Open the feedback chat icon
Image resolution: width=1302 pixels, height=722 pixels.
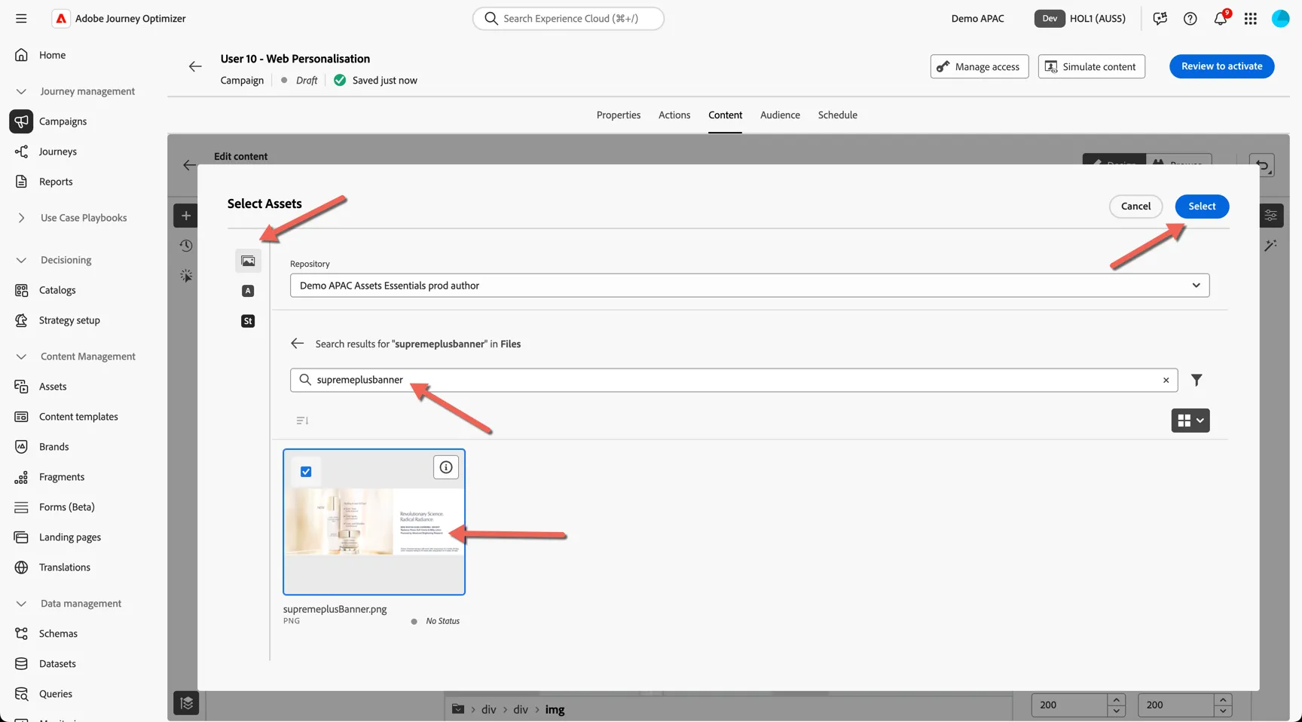point(1160,18)
